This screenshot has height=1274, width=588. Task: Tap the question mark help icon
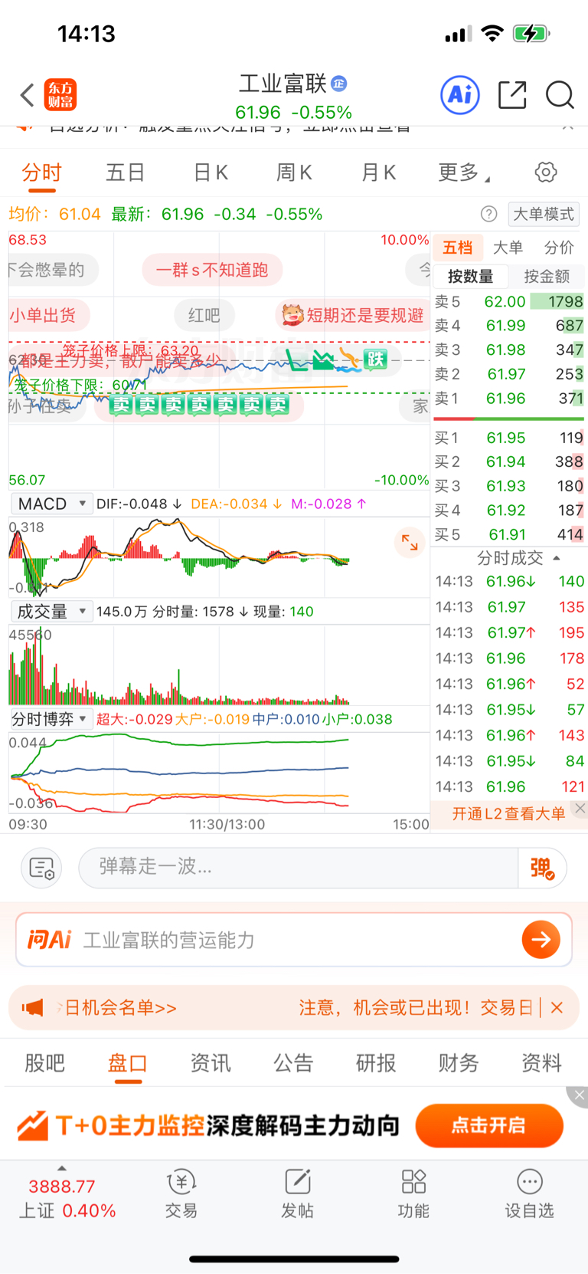pos(488,214)
